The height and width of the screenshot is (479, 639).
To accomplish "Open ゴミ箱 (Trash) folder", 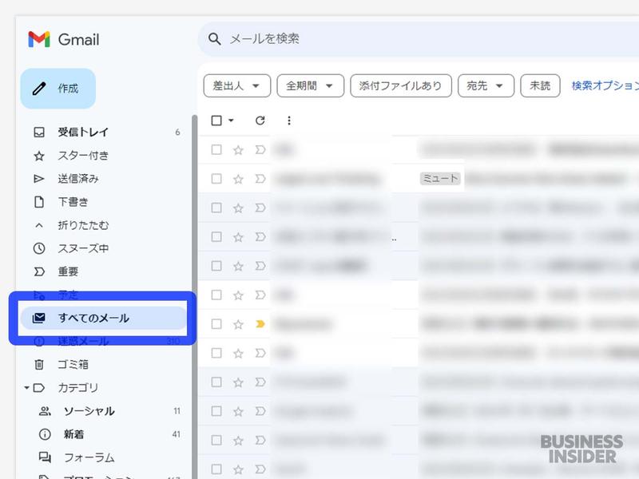I will coord(73,365).
